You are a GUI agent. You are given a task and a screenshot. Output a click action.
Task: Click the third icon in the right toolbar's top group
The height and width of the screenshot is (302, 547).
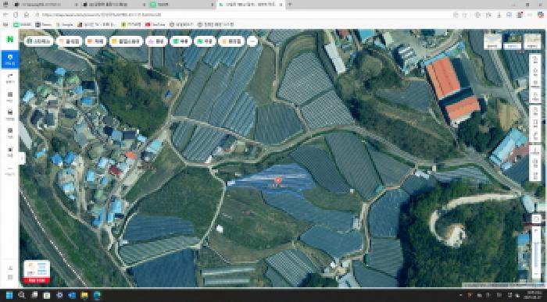[535, 84]
